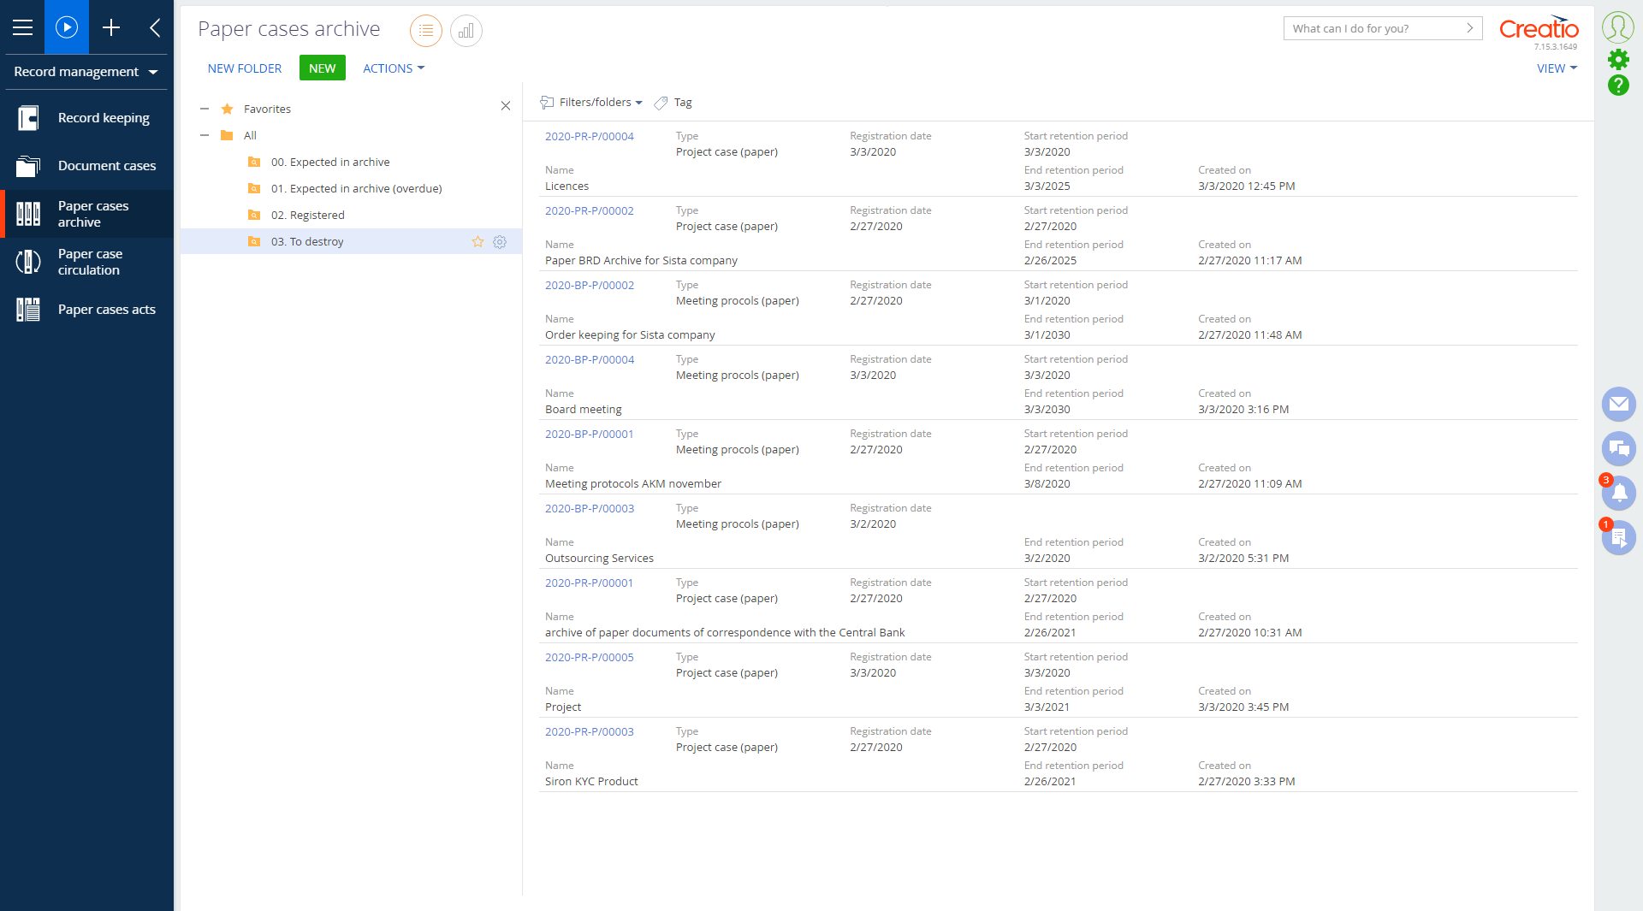Image resolution: width=1643 pixels, height=911 pixels.
Task: Open the business process feed icon with badge 1
Action: (1619, 537)
